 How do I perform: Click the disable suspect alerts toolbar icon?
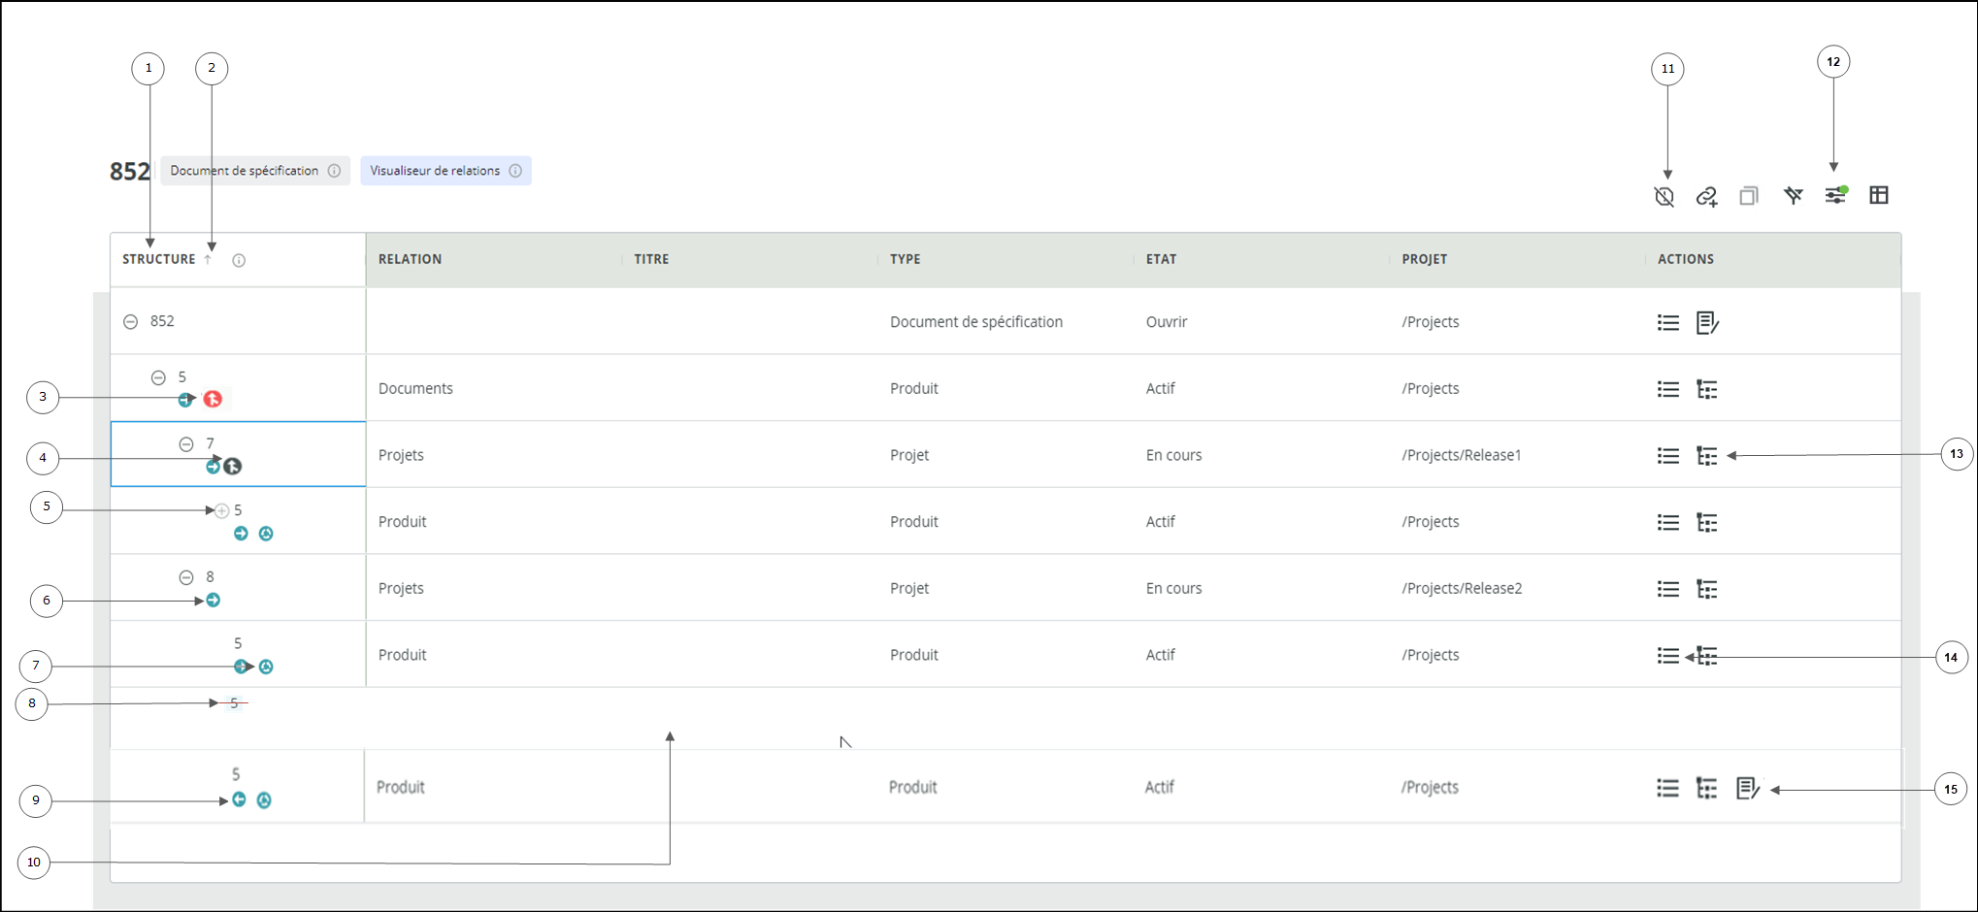coord(1664,196)
